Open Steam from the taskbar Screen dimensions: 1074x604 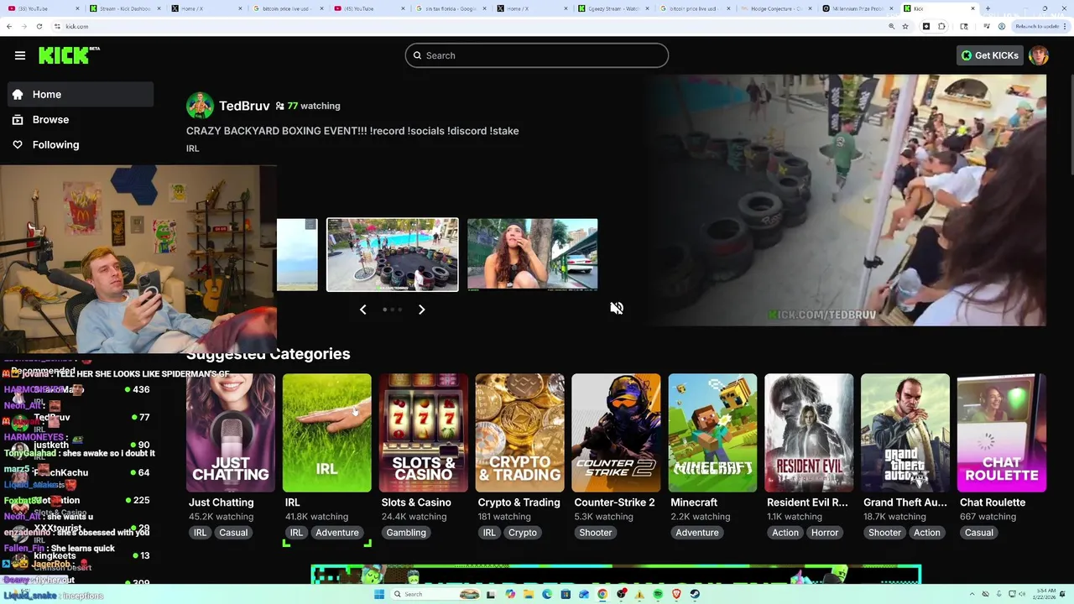click(695, 594)
